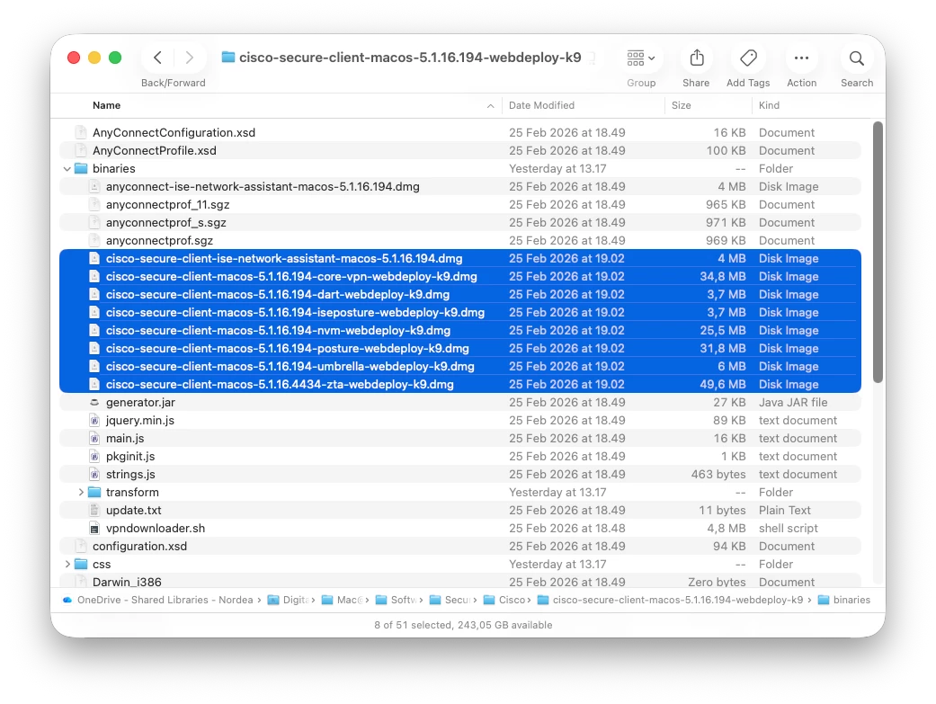Select the binaries folder icon
Image resolution: width=936 pixels, height=704 pixels.
coord(81,168)
